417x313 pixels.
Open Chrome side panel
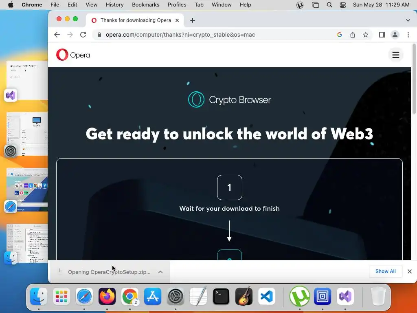pyautogui.click(x=382, y=35)
